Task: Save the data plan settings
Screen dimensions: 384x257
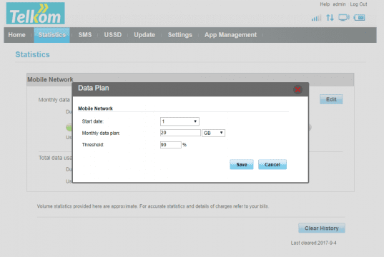Action: (x=242, y=165)
